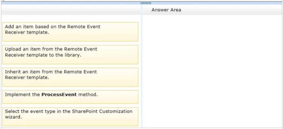This screenshot has width=283, height=129.
Task: Click the word 'wizard.' in last step
Action: click(x=13, y=117)
